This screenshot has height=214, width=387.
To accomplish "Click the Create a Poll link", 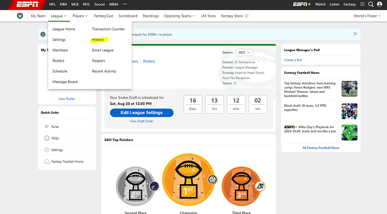I will pyautogui.click(x=293, y=60).
